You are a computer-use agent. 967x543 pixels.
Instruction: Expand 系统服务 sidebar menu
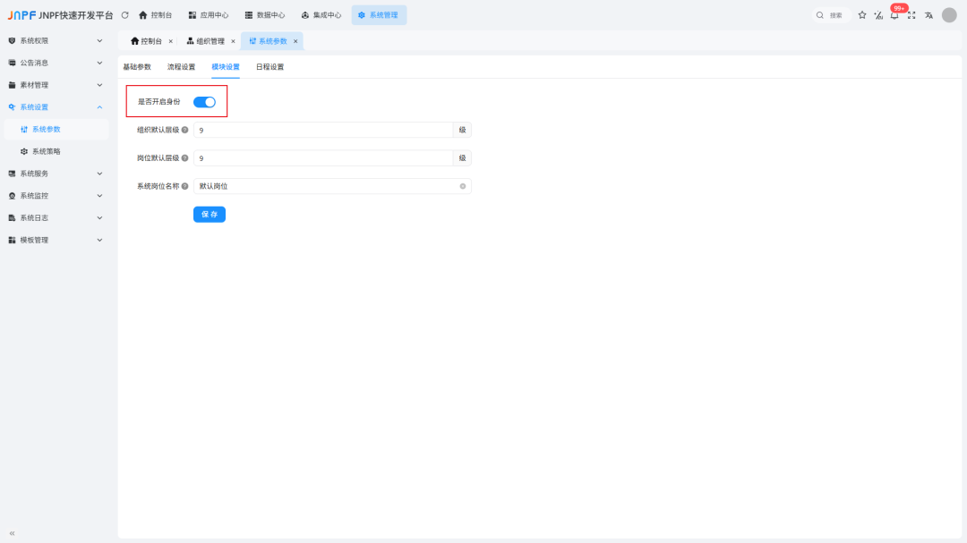tap(56, 174)
